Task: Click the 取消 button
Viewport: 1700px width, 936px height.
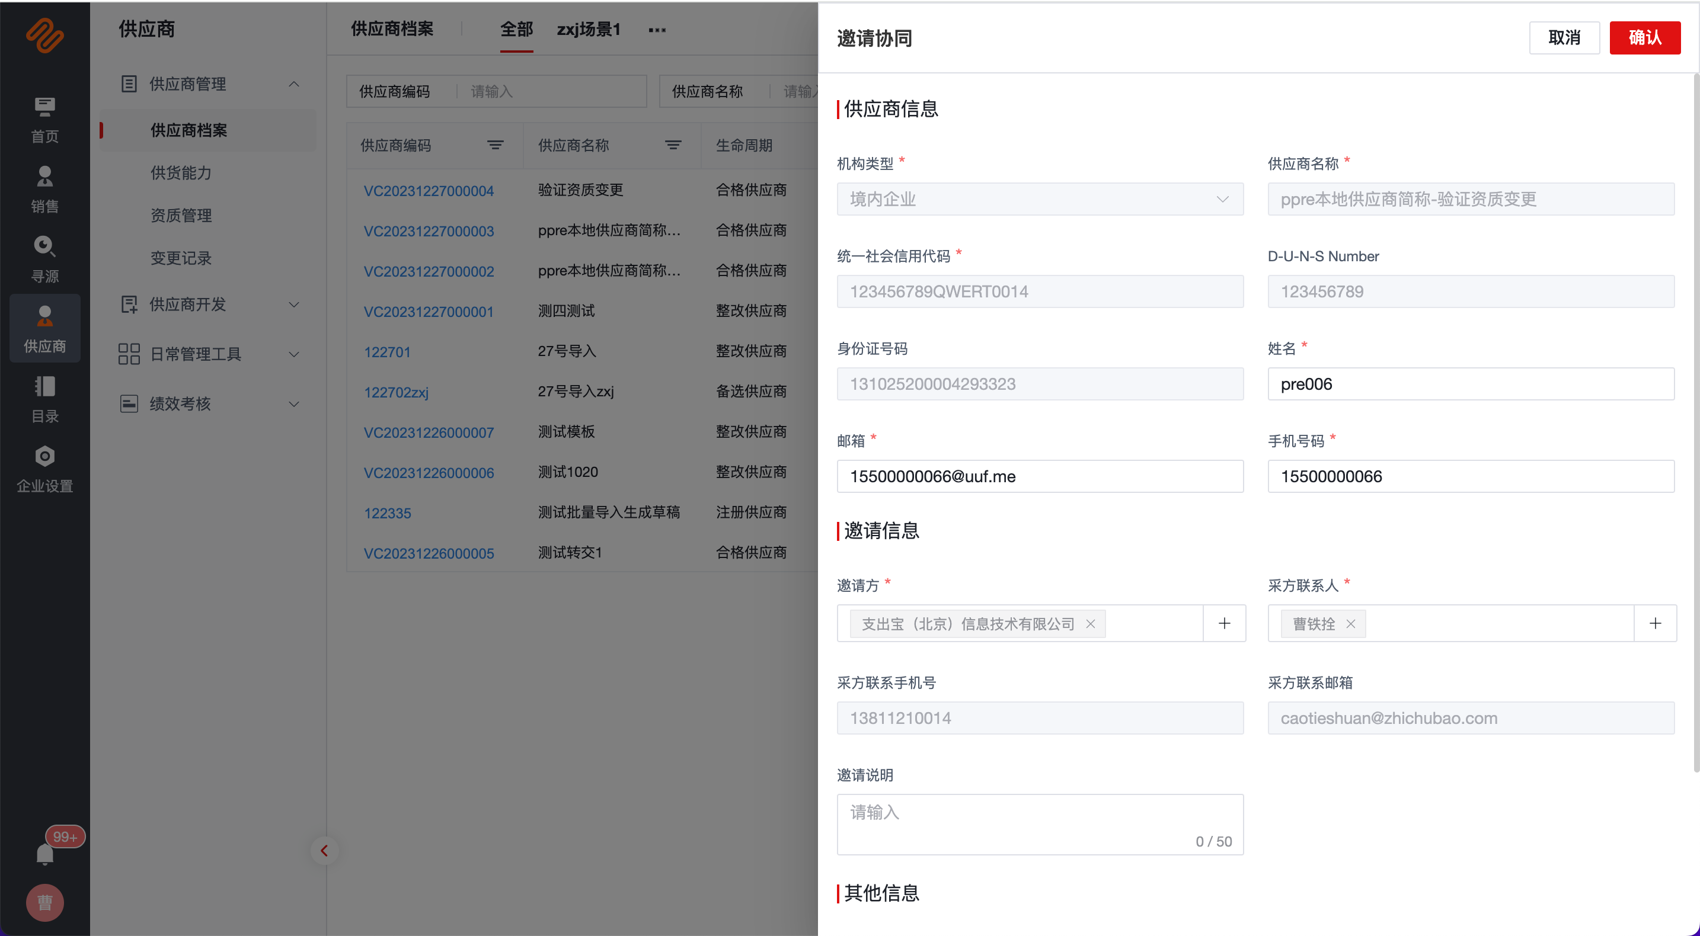Action: (1564, 37)
